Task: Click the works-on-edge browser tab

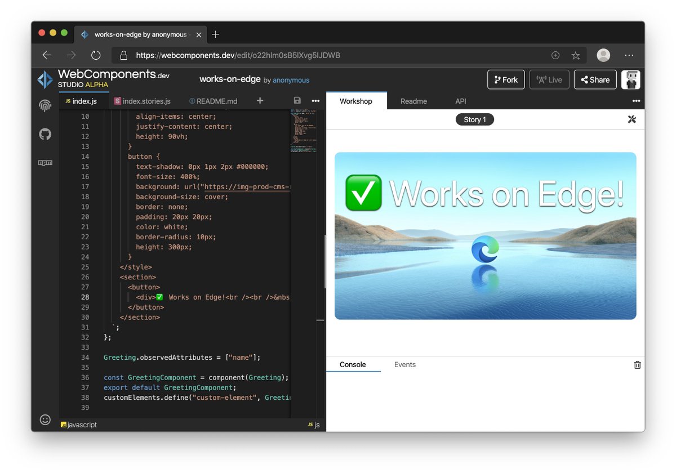Action: [139, 34]
